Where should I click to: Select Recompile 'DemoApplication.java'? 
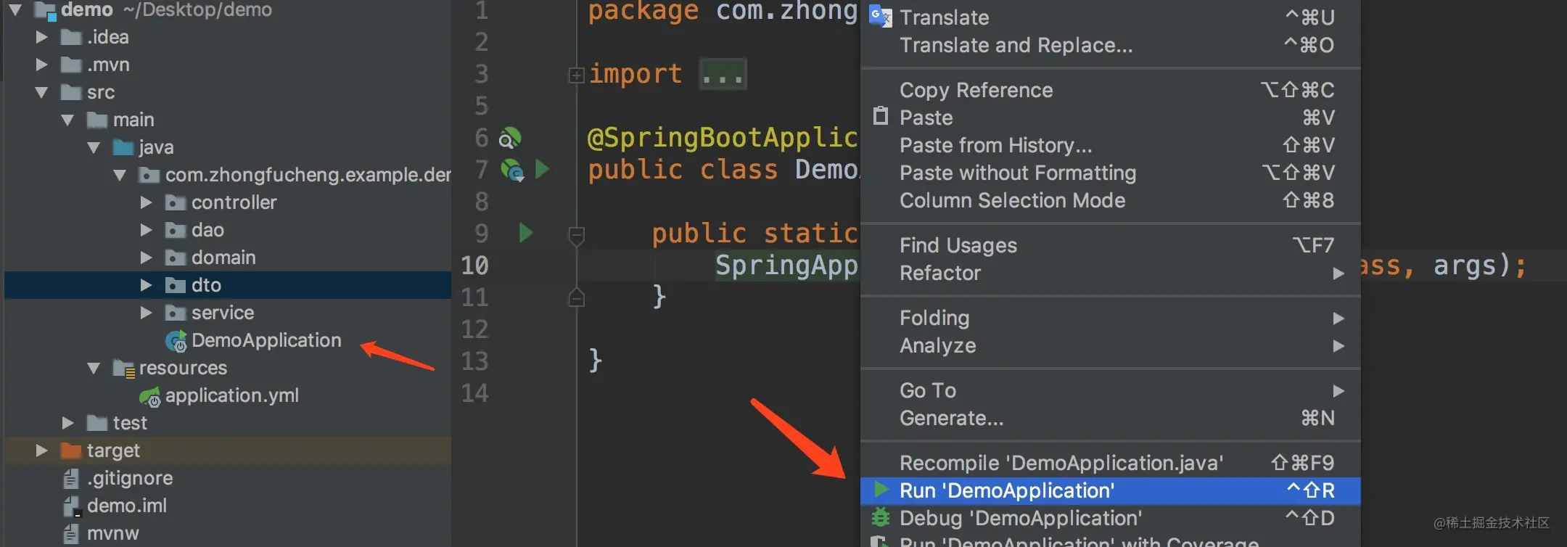(1110, 463)
